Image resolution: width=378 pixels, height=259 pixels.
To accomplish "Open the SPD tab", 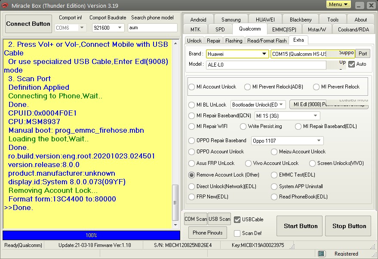I will [x=220, y=29].
